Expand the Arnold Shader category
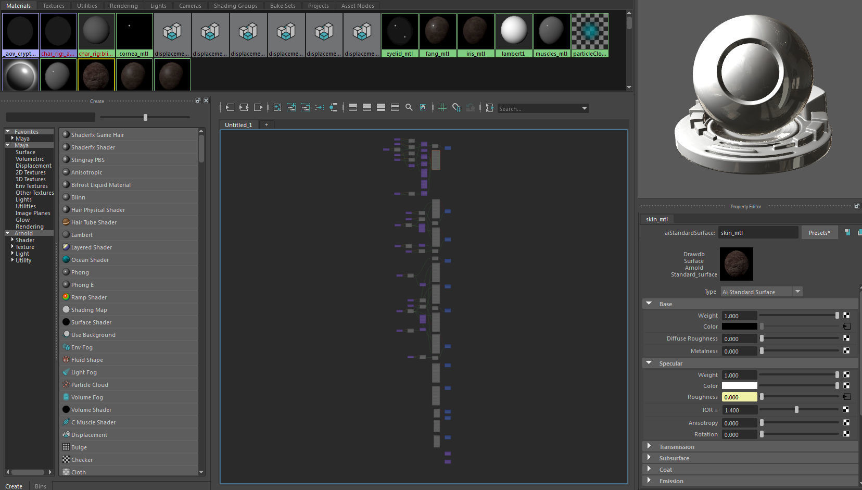 12,240
